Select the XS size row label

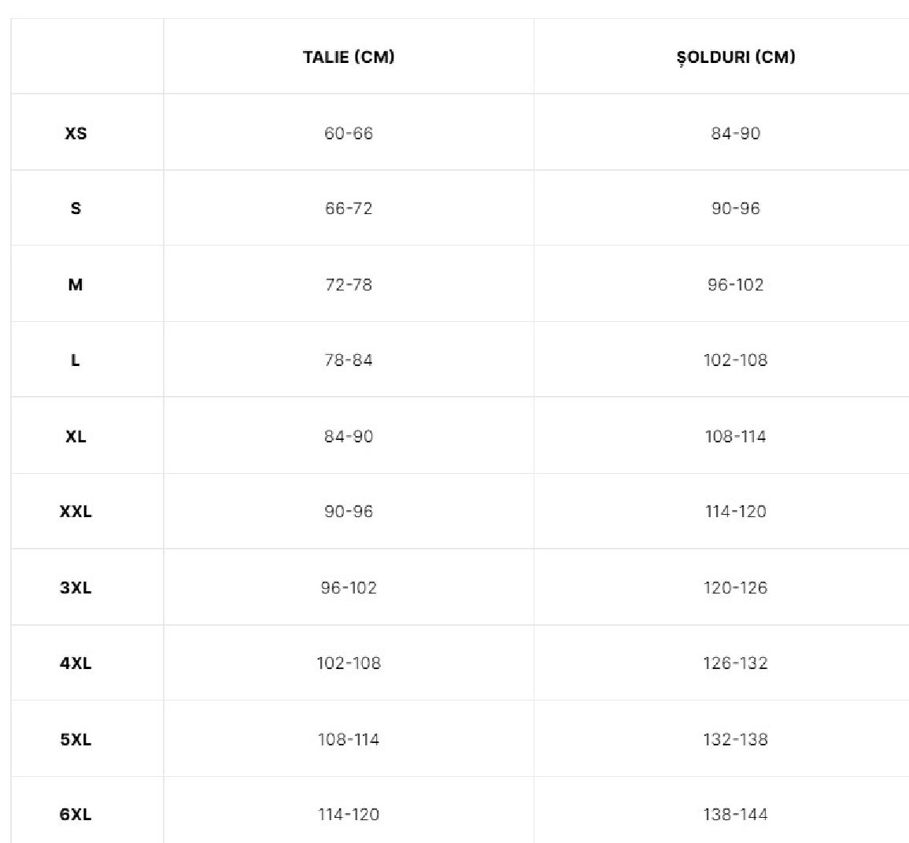coord(76,133)
